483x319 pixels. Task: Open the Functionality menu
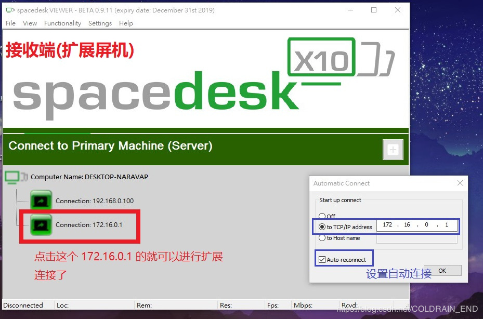point(62,23)
